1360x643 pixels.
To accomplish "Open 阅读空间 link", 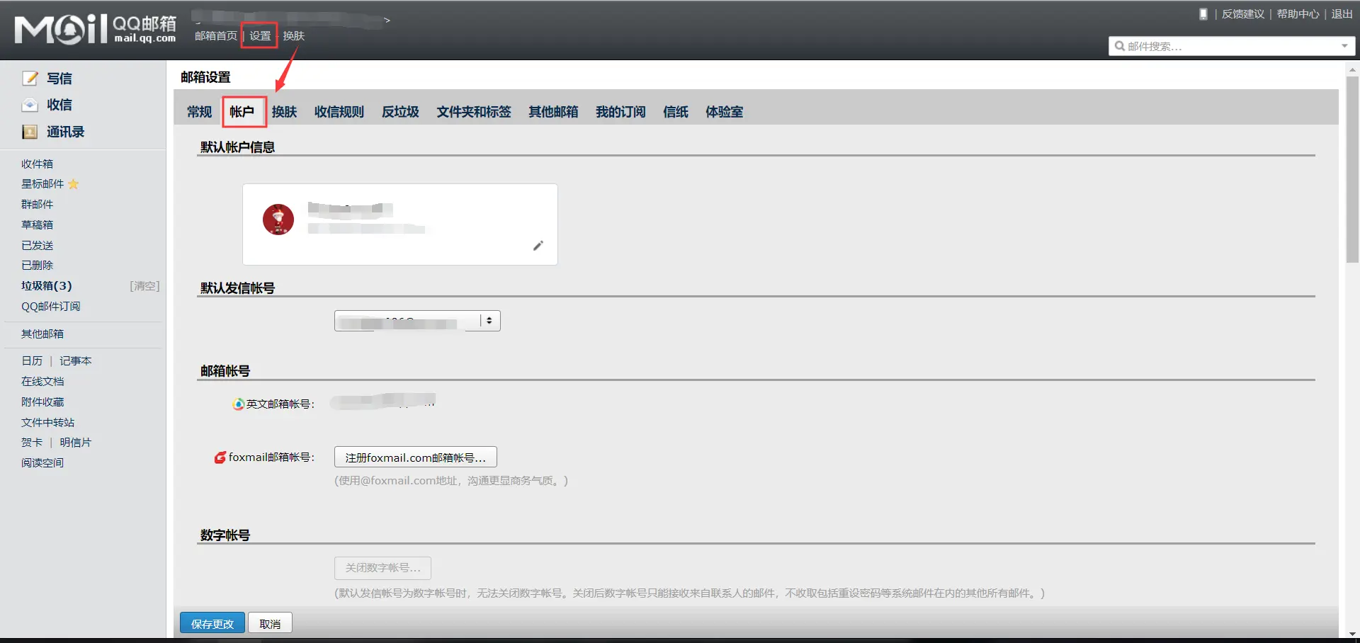I will (42, 463).
